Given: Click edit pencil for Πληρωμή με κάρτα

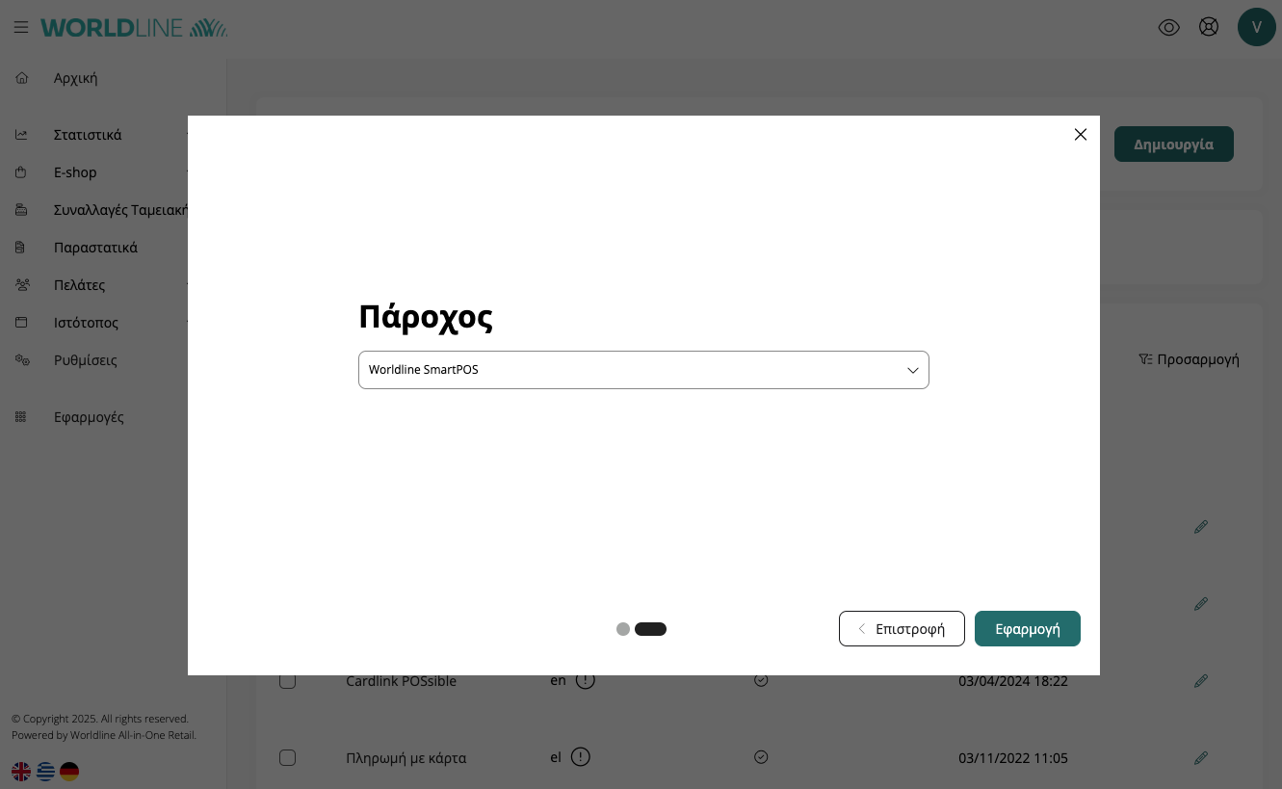Looking at the screenshot, I should [x=1200, y=758].
